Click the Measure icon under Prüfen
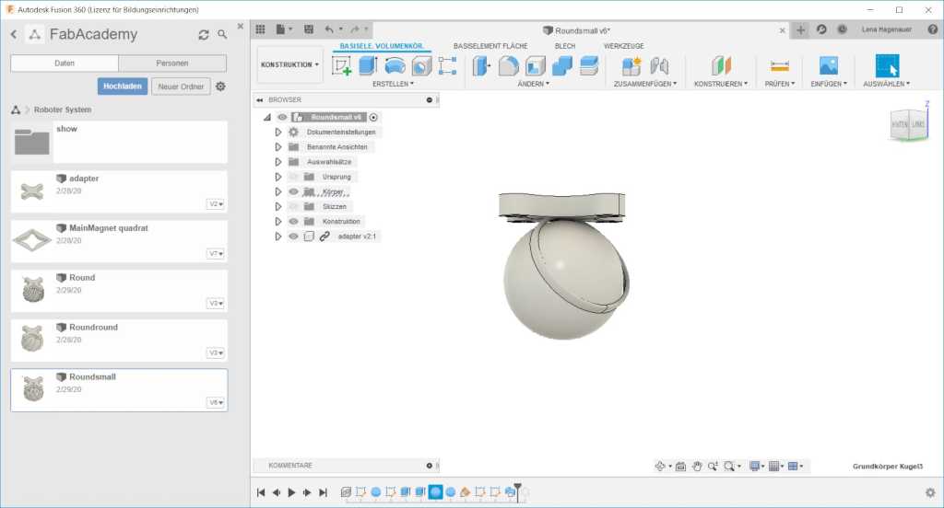Viewport: 944px width, 508px height. coord(780,65)
